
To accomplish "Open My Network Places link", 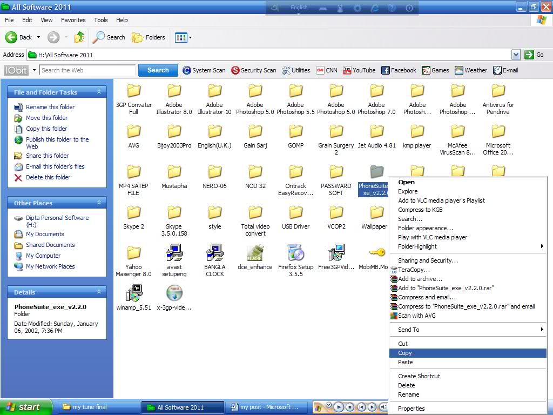I will pyautogui.click(x=50, y=266).
